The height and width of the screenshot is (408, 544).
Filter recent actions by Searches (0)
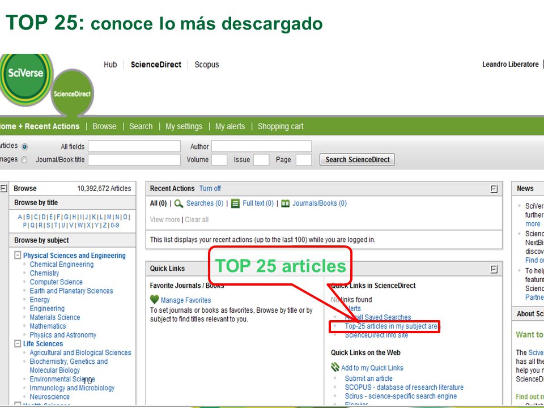click(x=205, y=203)
